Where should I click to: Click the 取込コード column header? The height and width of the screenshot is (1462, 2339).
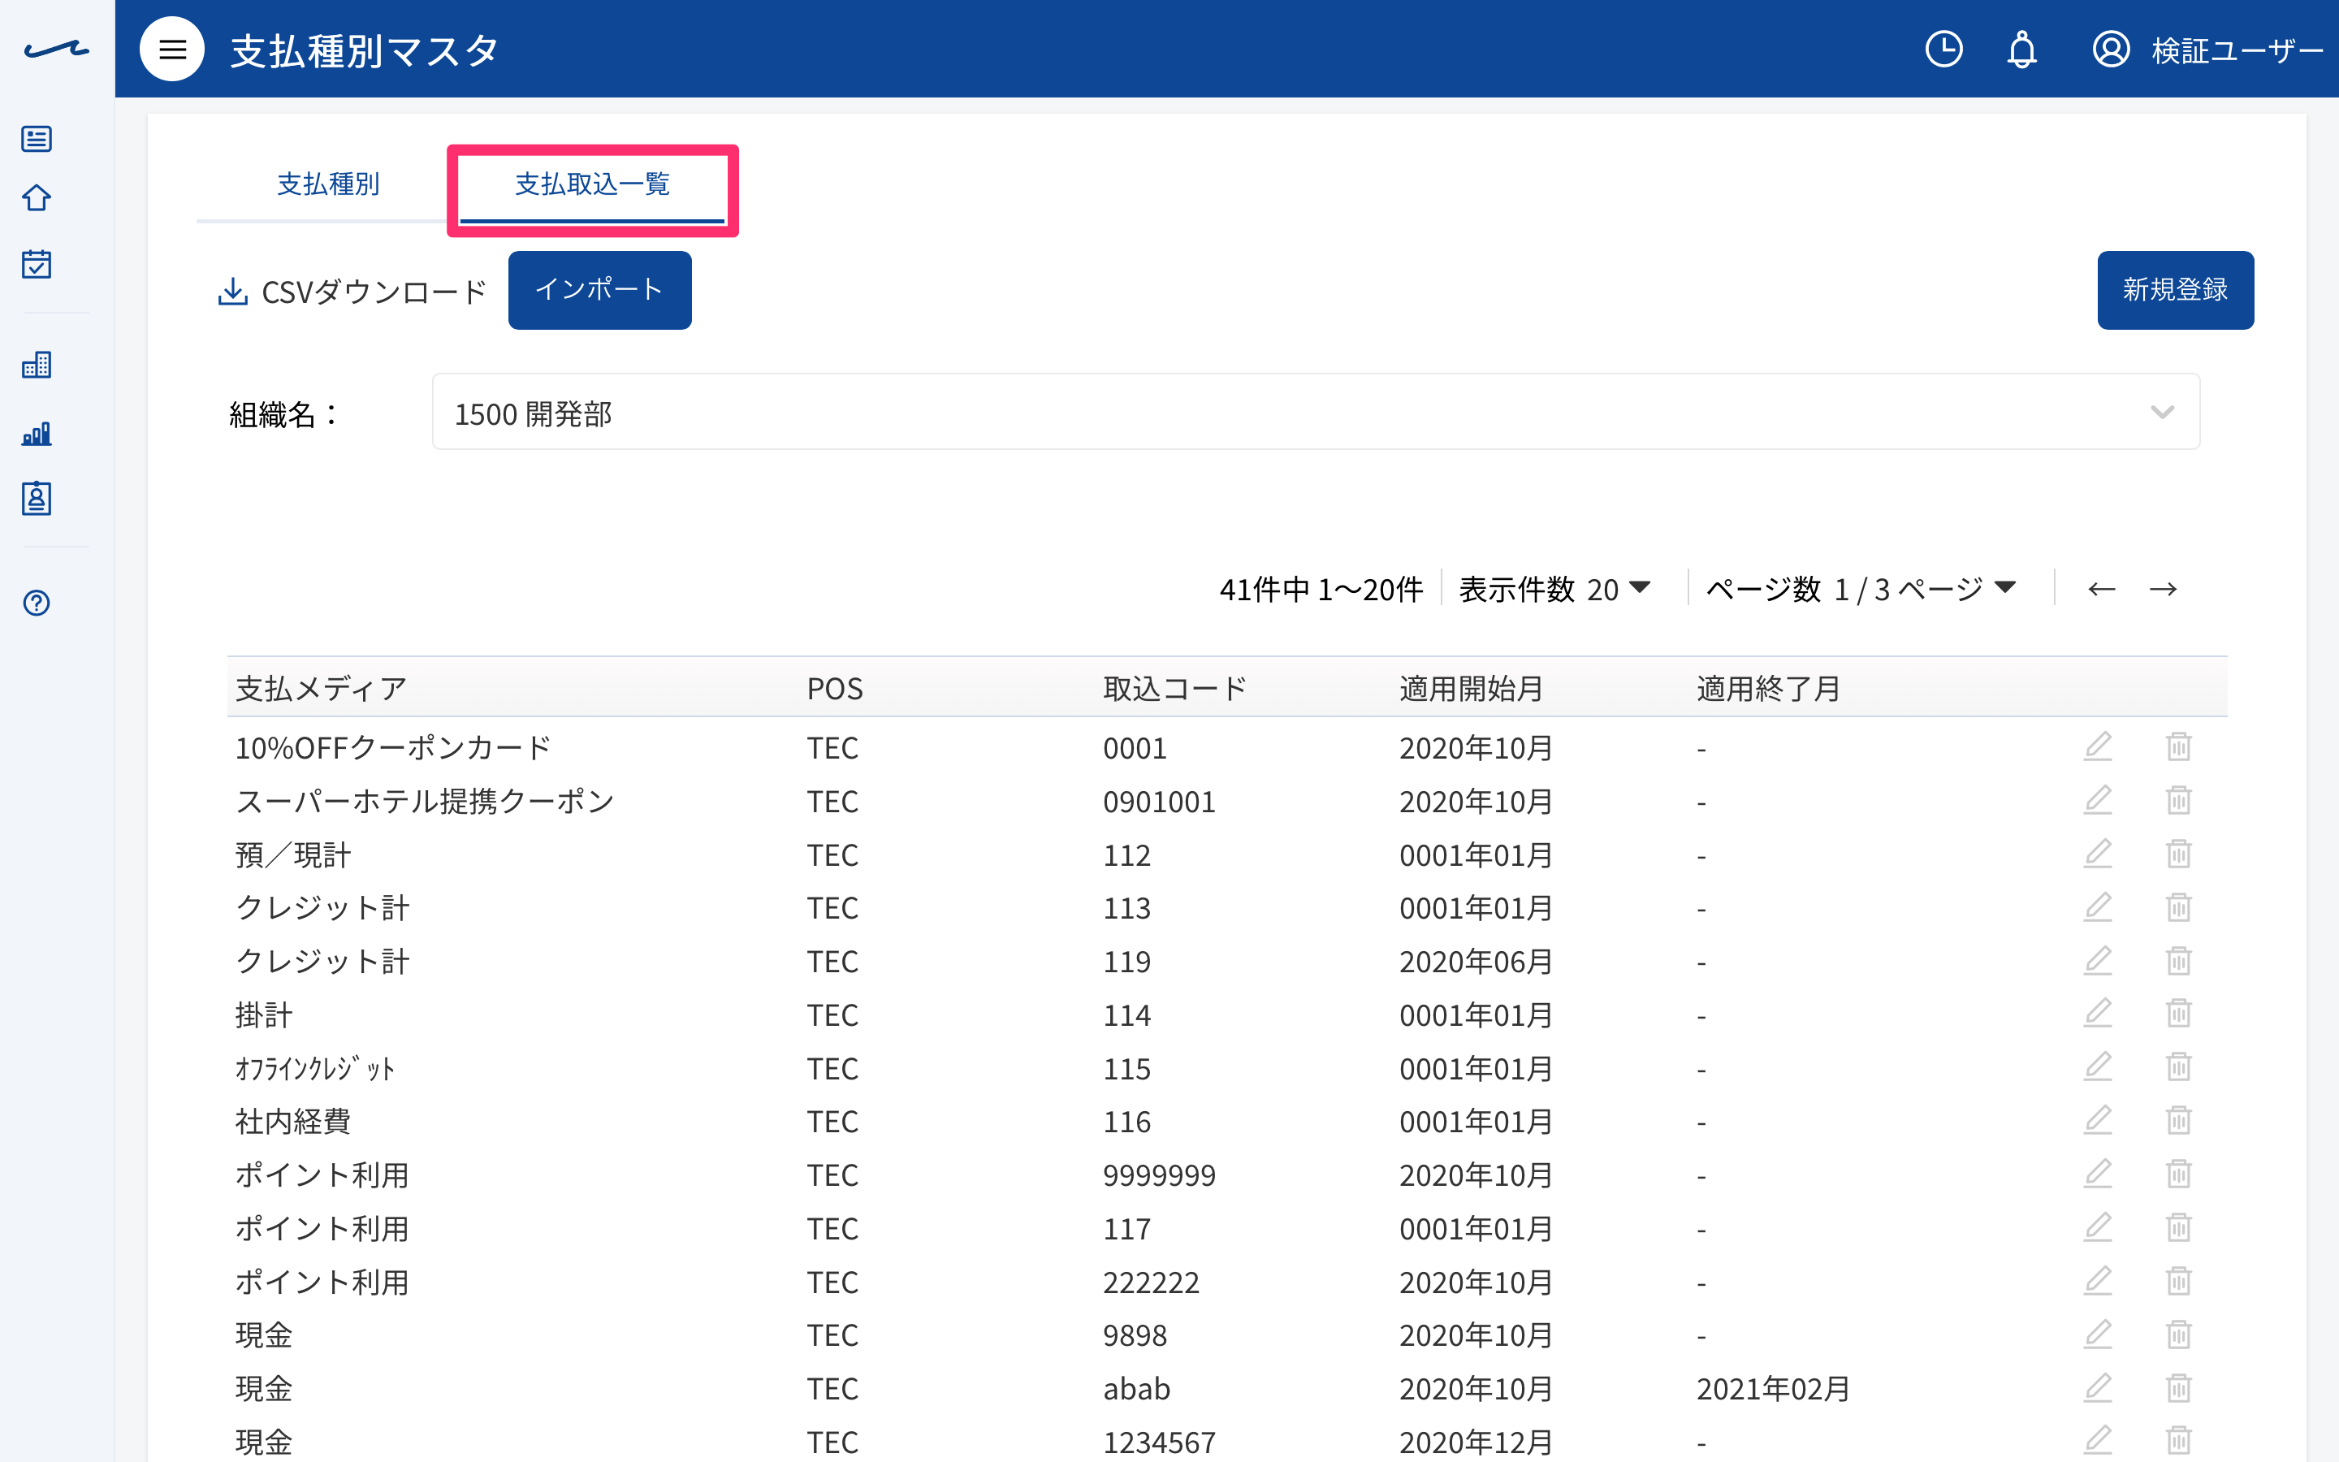tap(1175, 689)
